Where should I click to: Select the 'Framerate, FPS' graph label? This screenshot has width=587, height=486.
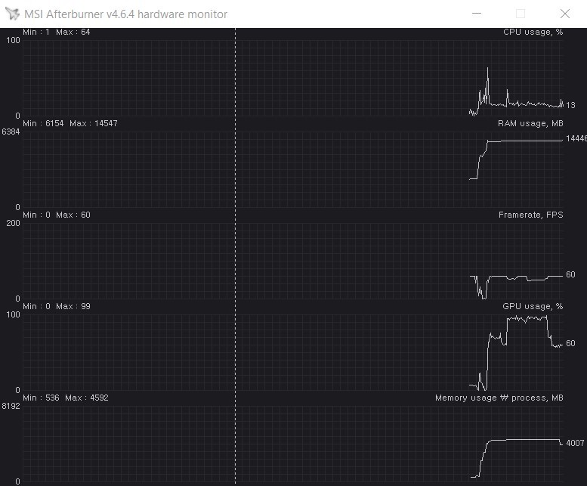(x=530, y=215)
